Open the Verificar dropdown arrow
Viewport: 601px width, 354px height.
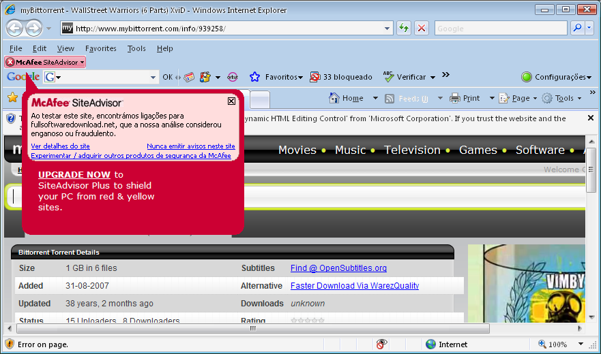433,78
